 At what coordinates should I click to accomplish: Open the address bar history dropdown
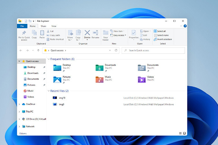(110, 51)
